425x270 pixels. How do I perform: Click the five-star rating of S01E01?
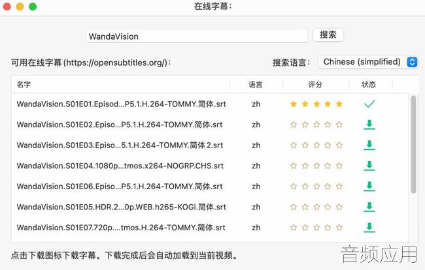pos(316,104)
